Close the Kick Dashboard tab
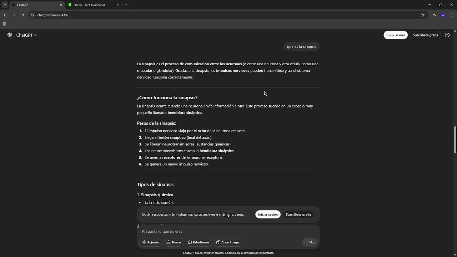This screenshot has width=457, height=257. (117, 5)
